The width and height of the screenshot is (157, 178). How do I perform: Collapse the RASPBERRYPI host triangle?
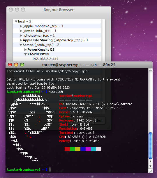pyautogui.click(x=26, y=54)
